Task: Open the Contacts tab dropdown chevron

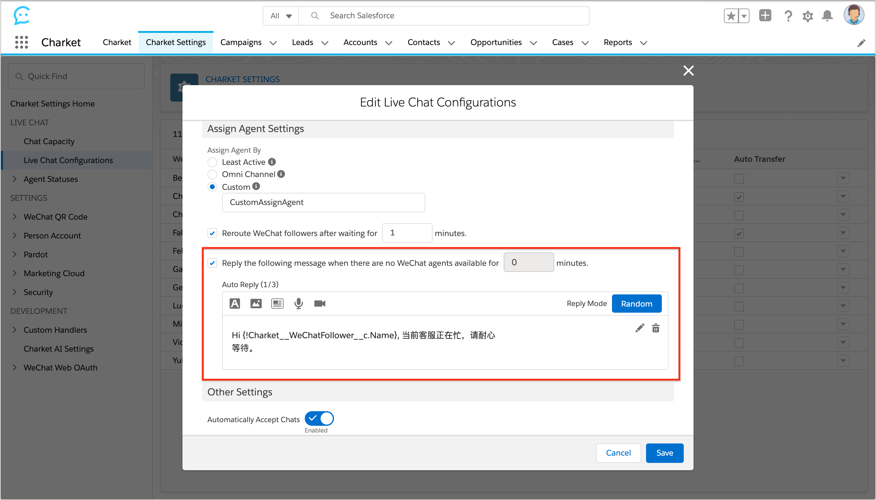Action: 452,43
